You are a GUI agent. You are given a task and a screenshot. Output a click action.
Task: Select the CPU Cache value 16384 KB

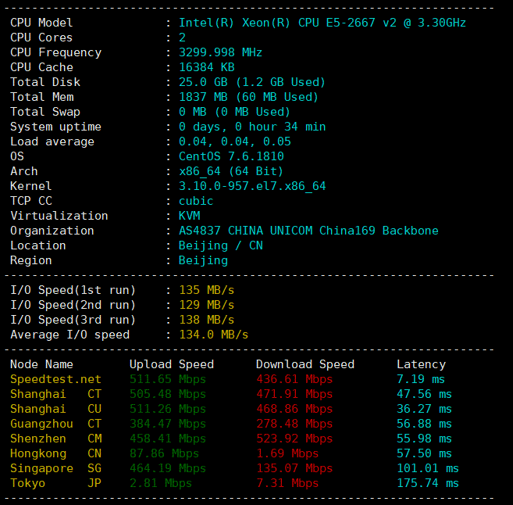tap(201, 67)
